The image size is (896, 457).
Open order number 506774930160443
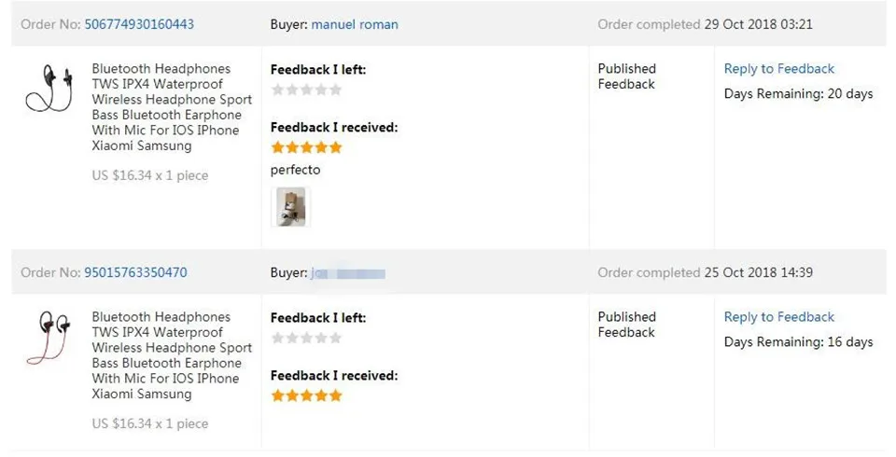pyautogui.click(x=139, y=24)
